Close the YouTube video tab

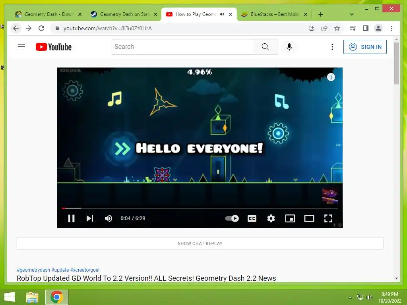click(230, 14)
